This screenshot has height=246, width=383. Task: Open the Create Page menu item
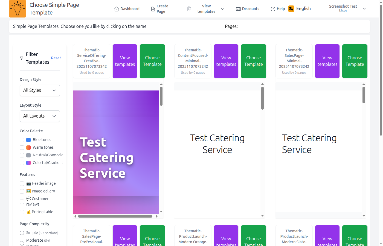[x=160, y=9]
